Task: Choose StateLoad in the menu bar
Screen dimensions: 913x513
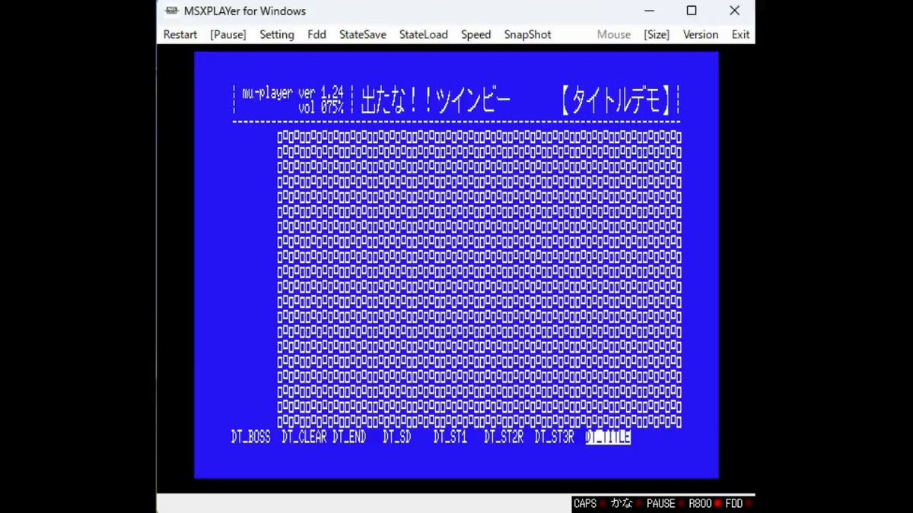Action: 424,34
